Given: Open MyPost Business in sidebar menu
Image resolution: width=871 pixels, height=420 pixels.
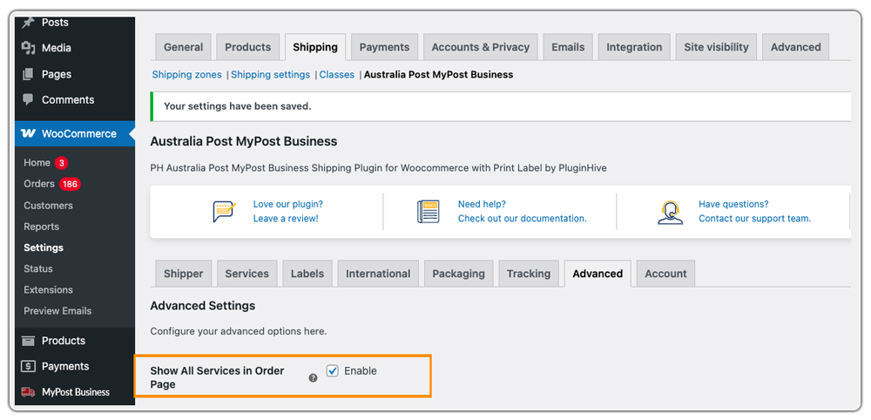Looking at the screenshot, I should (75, 391).
